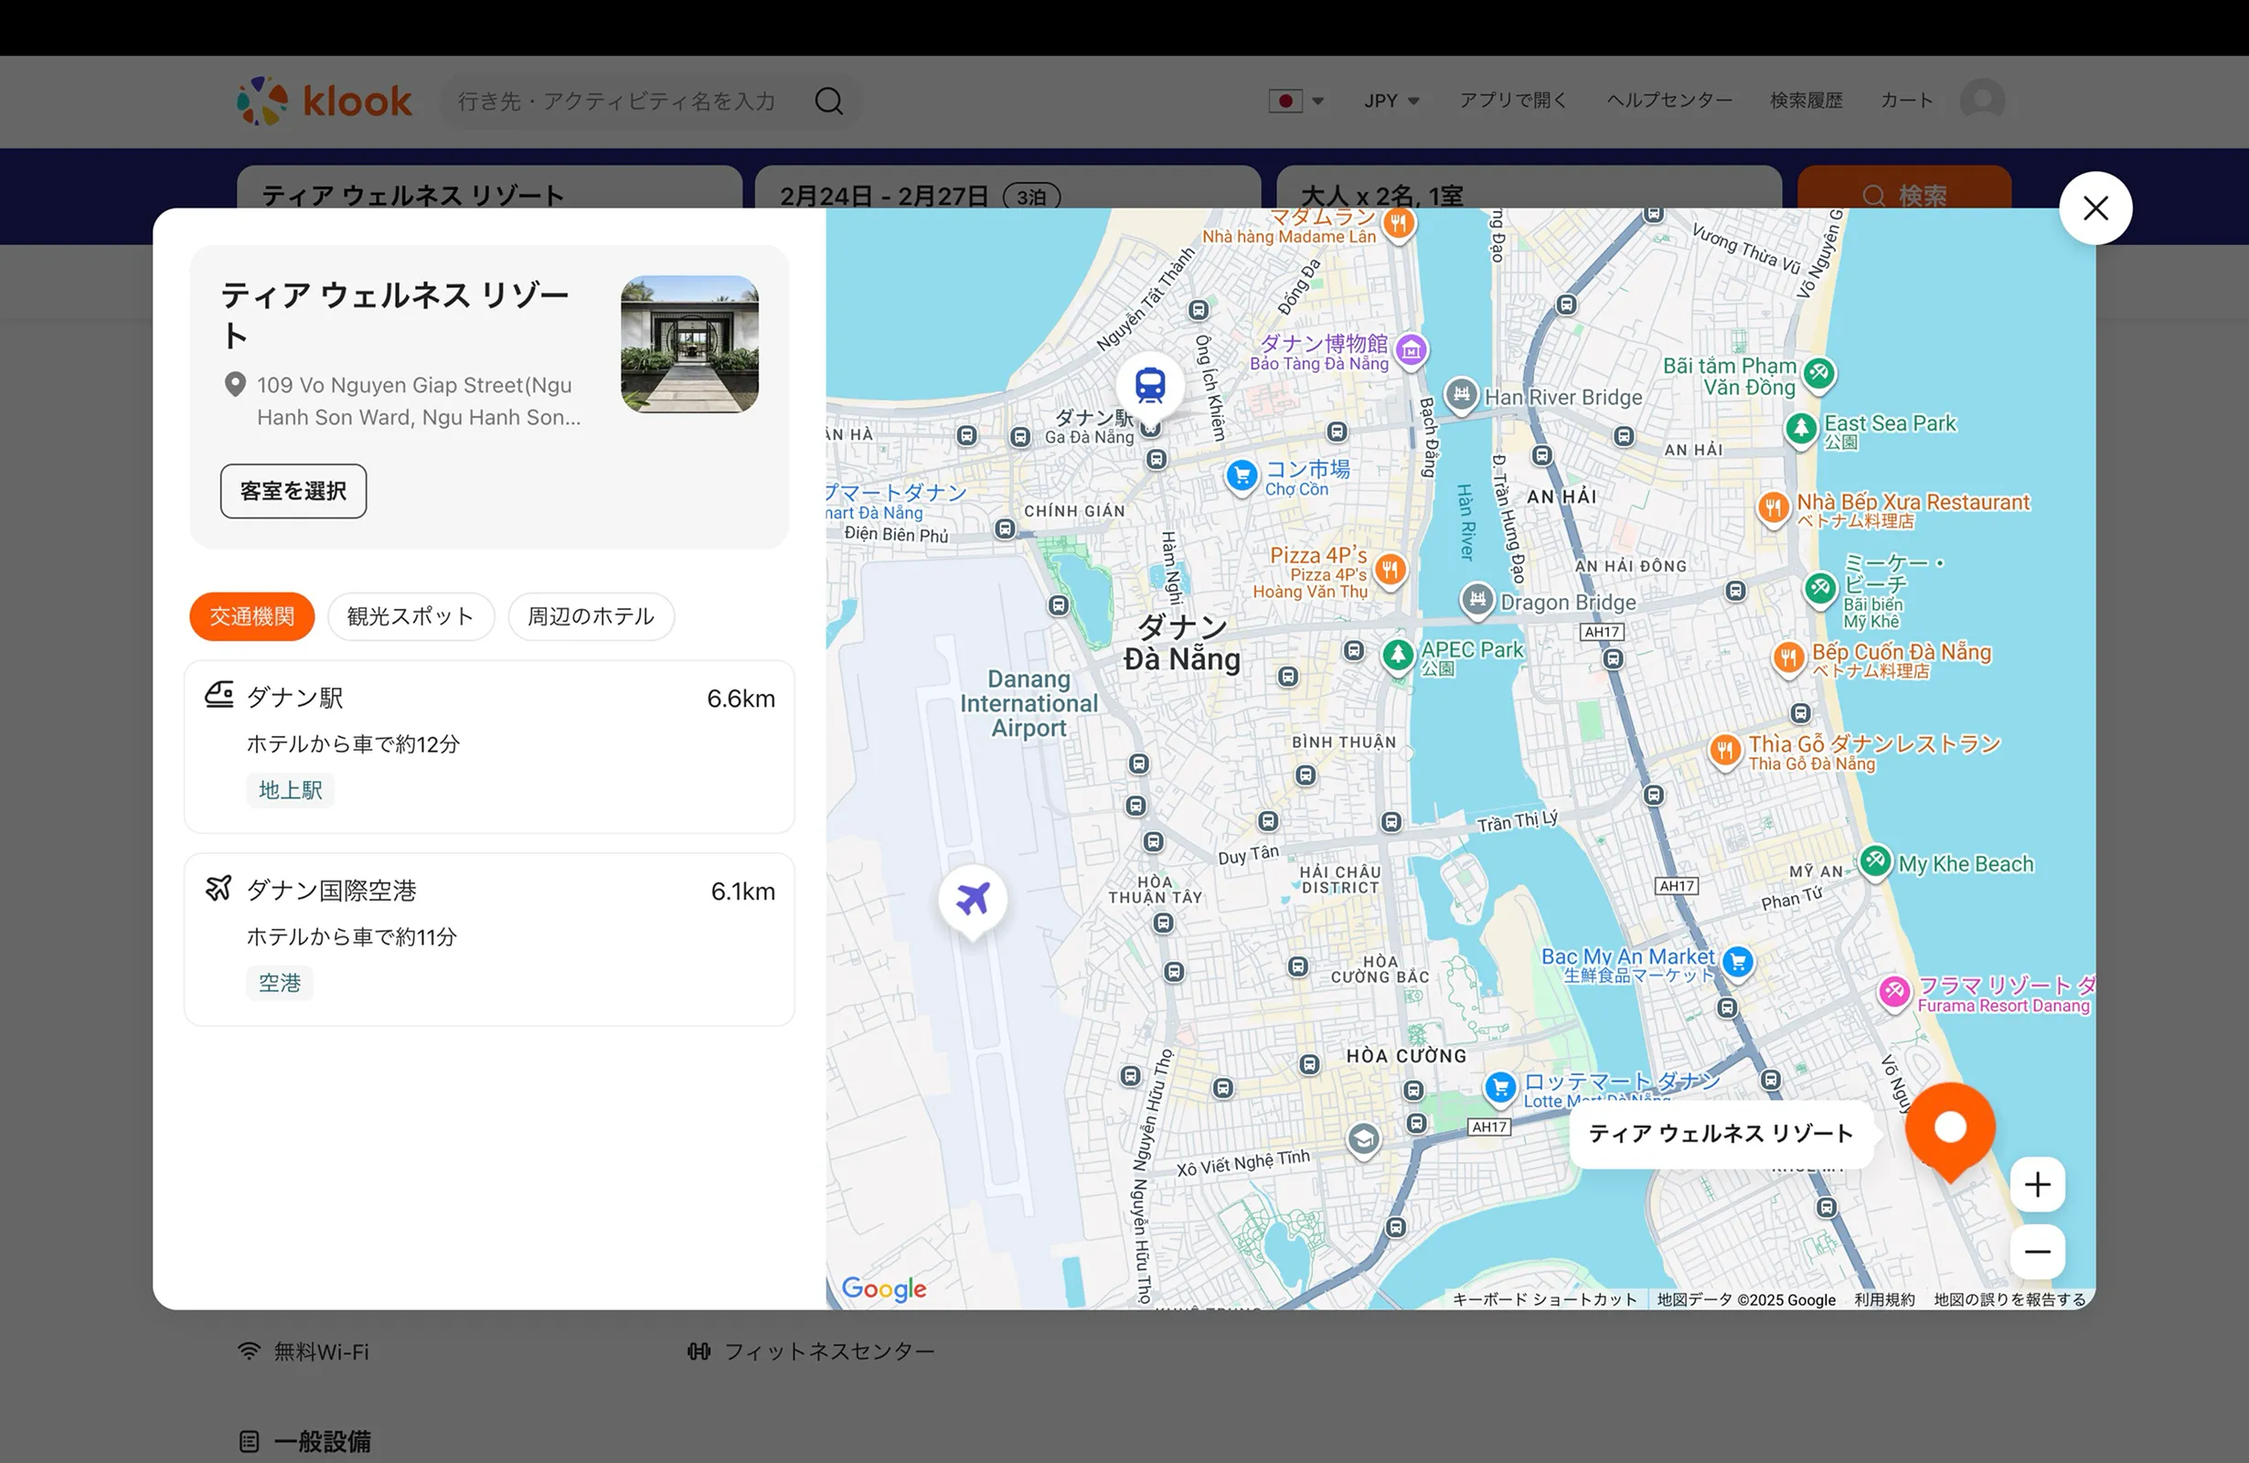Open the 利用規約 map link
2249x1463 pixels.
1884,1299
